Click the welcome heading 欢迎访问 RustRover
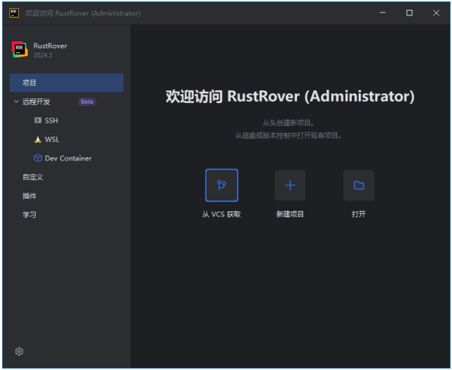 click(x=290, y=96)
